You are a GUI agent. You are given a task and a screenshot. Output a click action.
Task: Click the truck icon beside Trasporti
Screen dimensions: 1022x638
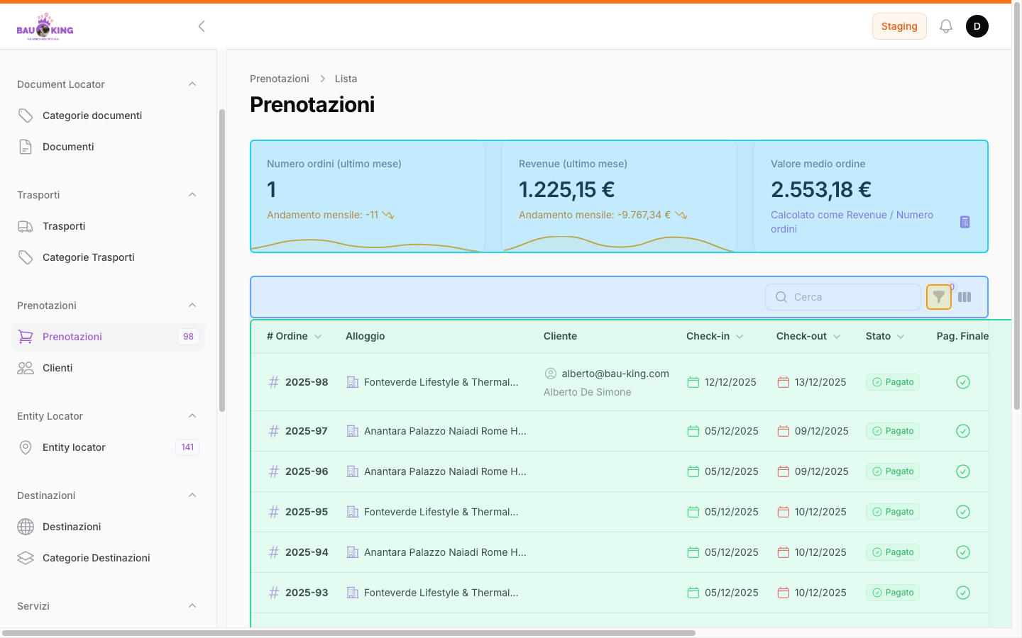point(26,226)
